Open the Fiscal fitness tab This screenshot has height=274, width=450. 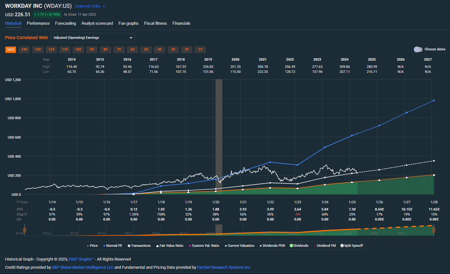[x=155, y=23]
